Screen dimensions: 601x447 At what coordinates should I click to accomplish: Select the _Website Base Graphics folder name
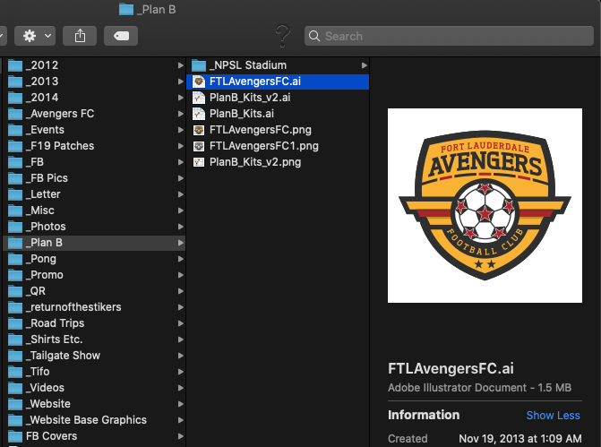(x=86, y=420)
